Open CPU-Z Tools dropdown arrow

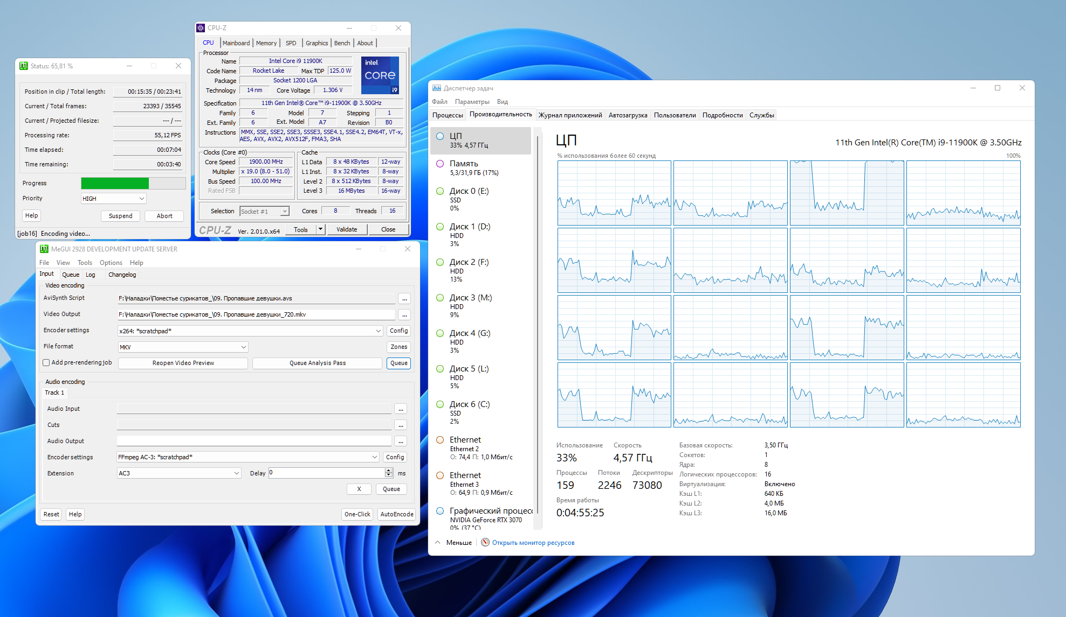(320, 229)
